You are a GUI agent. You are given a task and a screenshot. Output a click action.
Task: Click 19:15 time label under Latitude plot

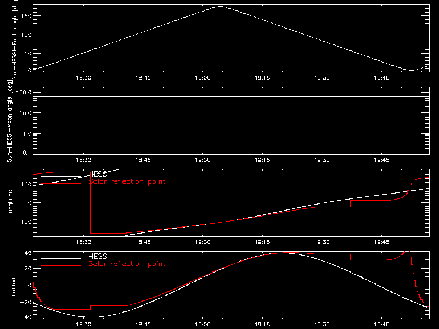coord(262,324)
